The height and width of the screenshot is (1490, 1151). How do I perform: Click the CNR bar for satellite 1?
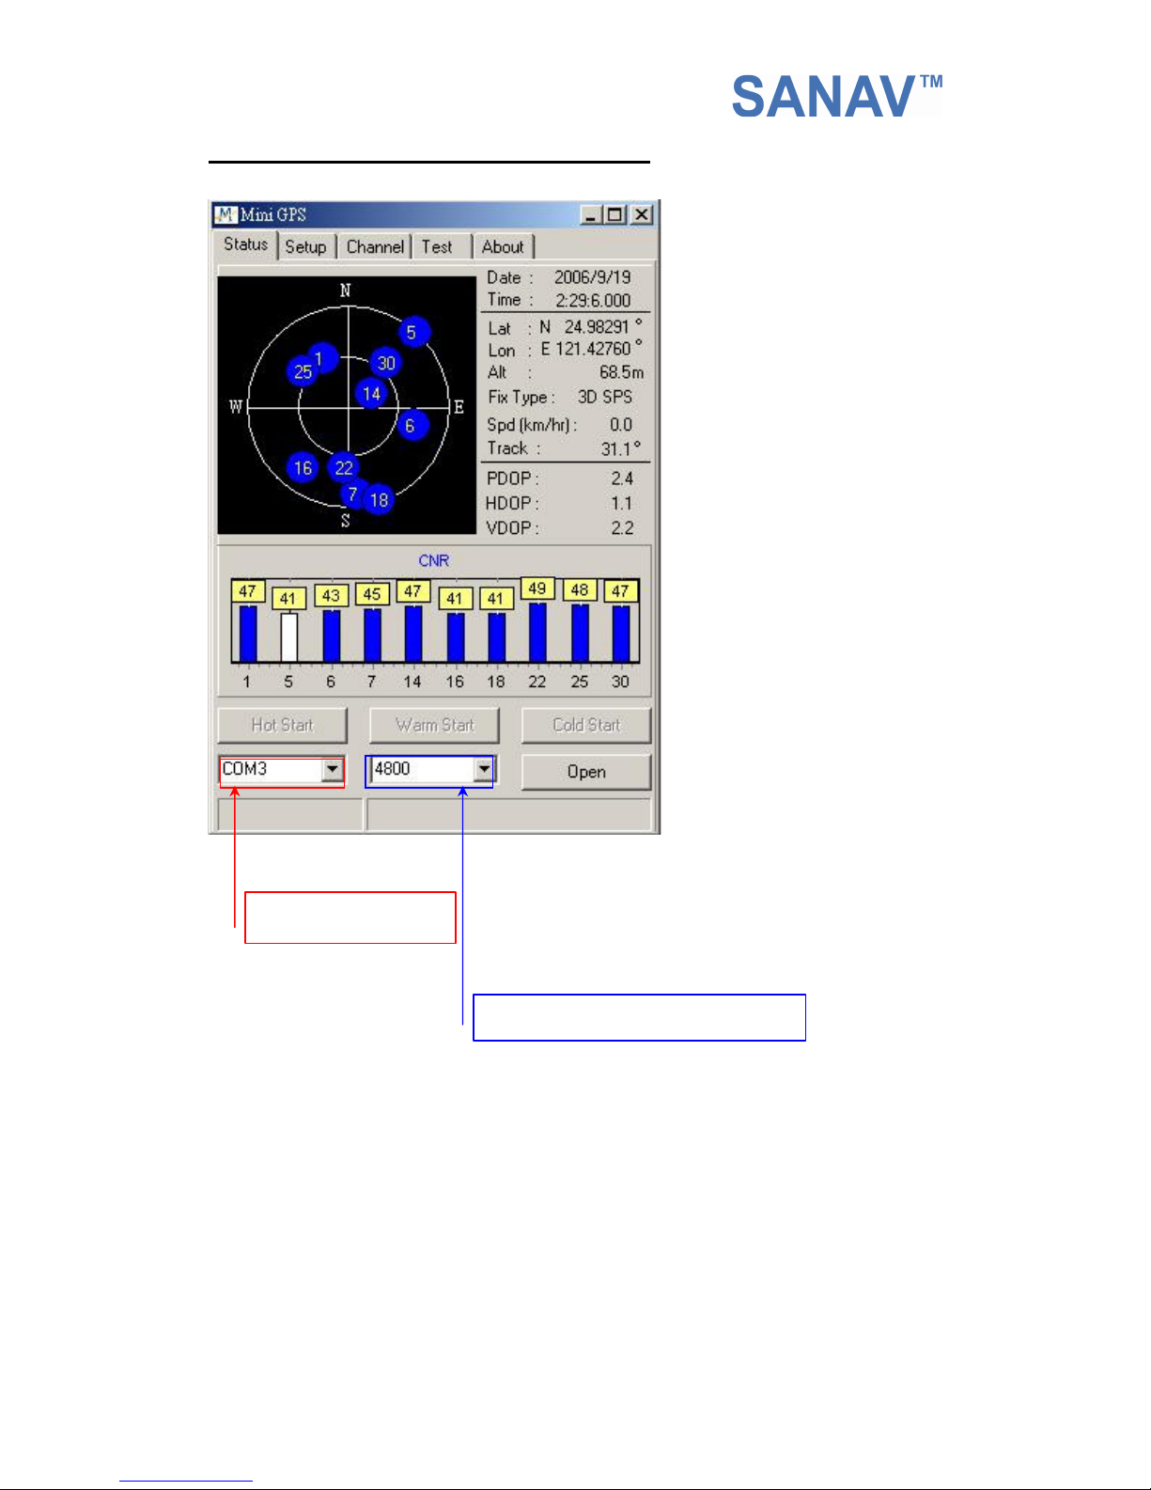(x=247, y=635)
